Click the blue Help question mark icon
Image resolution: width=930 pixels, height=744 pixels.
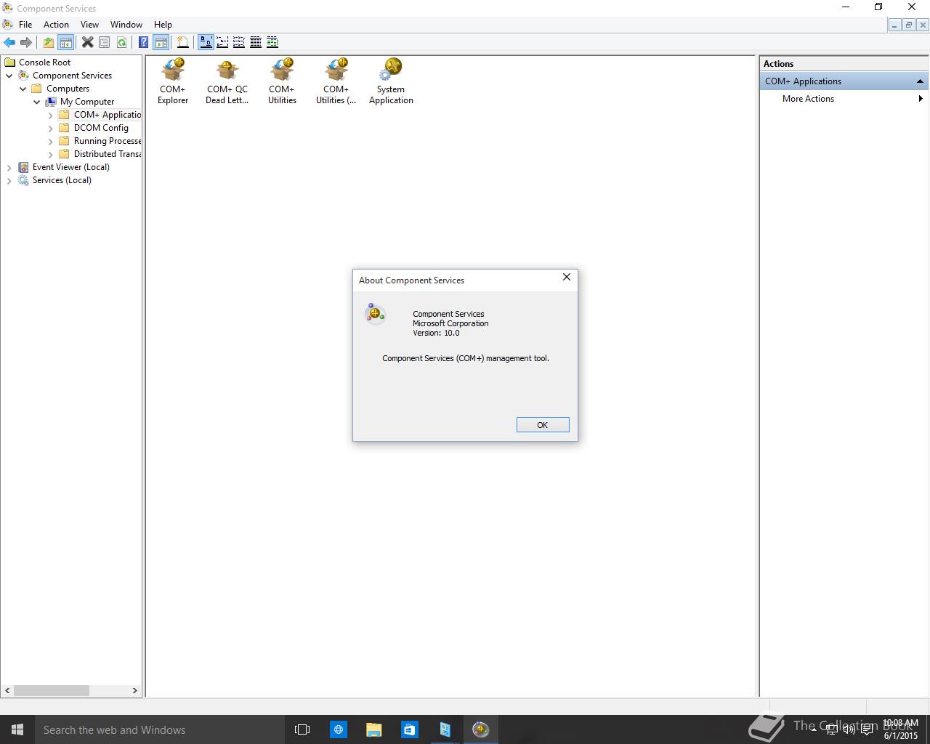[x=144, y=42]
